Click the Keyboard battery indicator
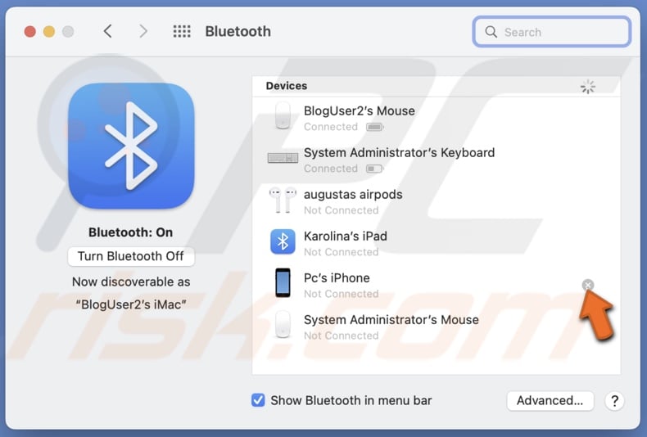The width and height of the screenshot is (647, 437). pyautogui.click(x=374, y=169)
